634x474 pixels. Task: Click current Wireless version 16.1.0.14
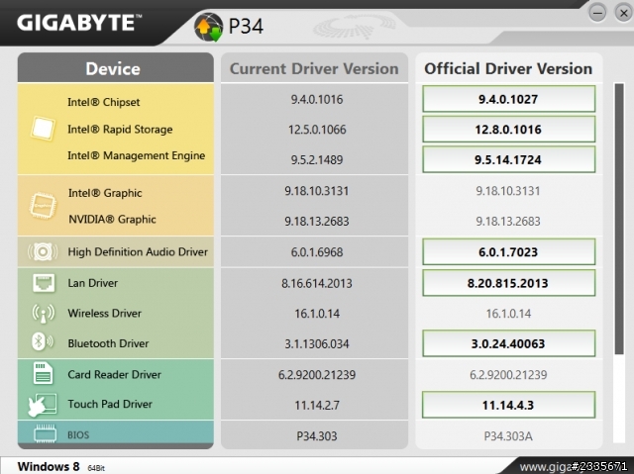[x=317, y=314]
